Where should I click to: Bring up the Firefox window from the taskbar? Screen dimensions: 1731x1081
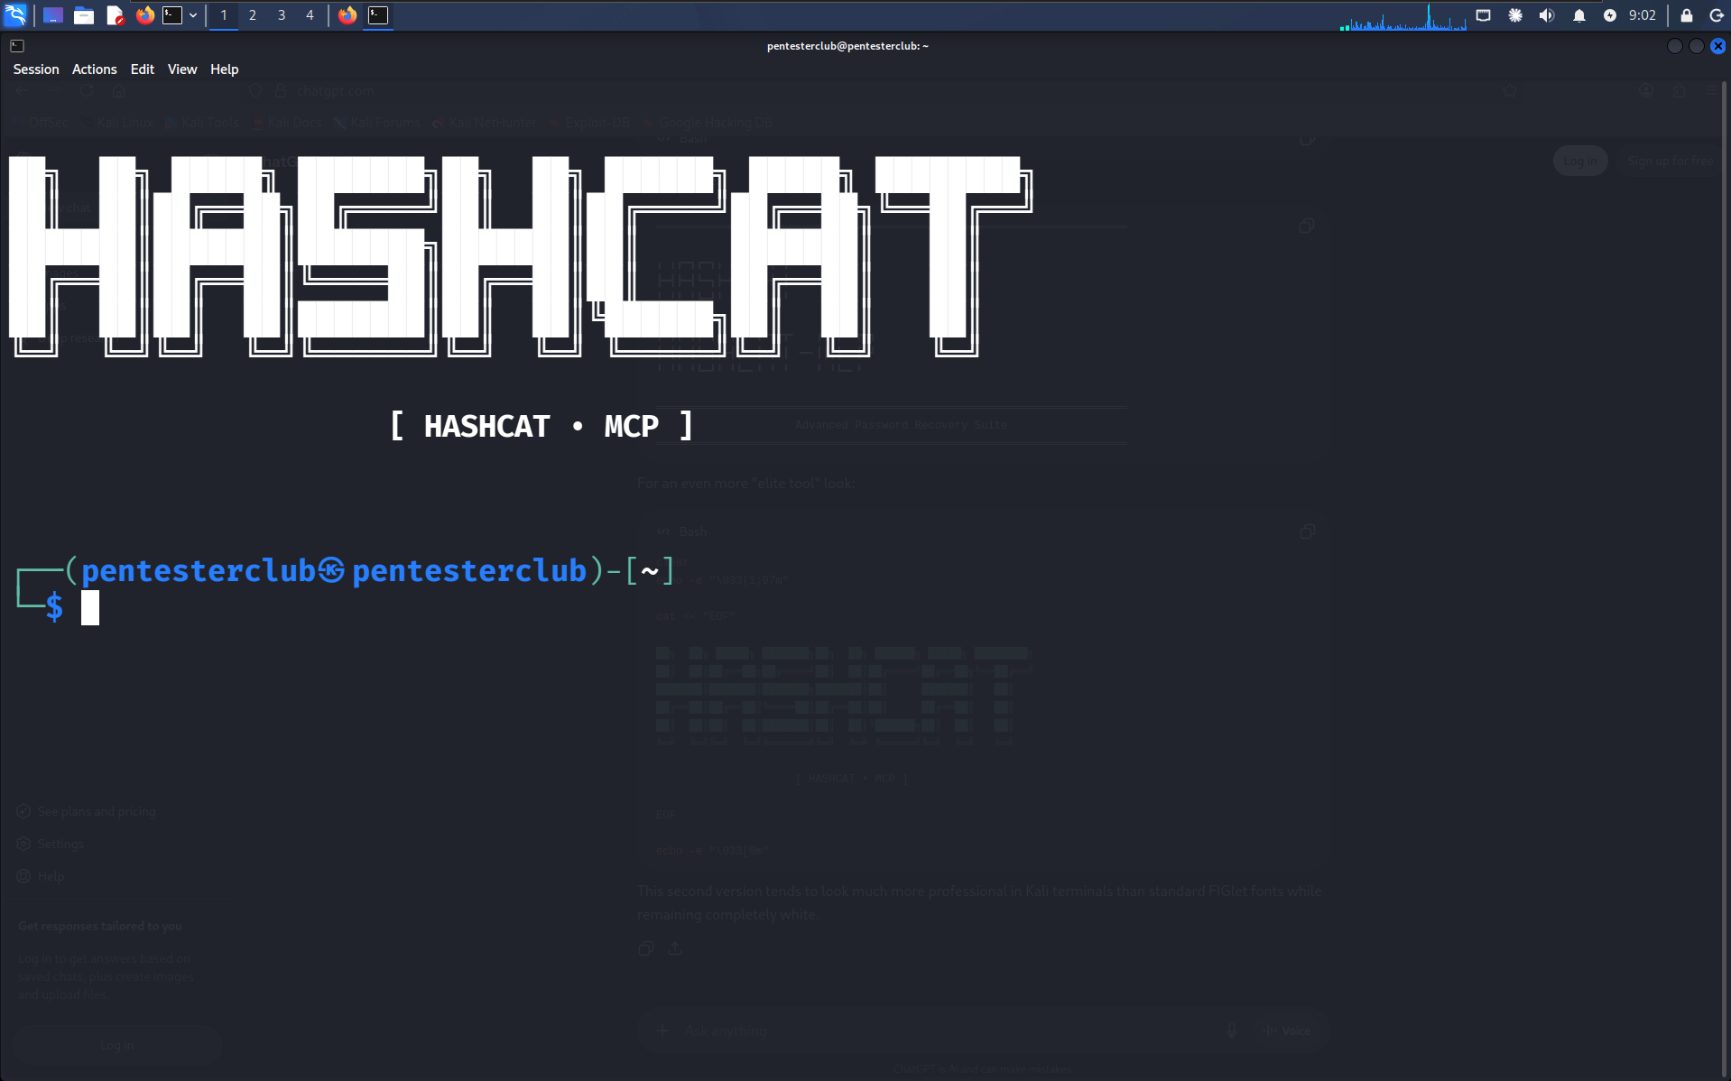point(347,15)
